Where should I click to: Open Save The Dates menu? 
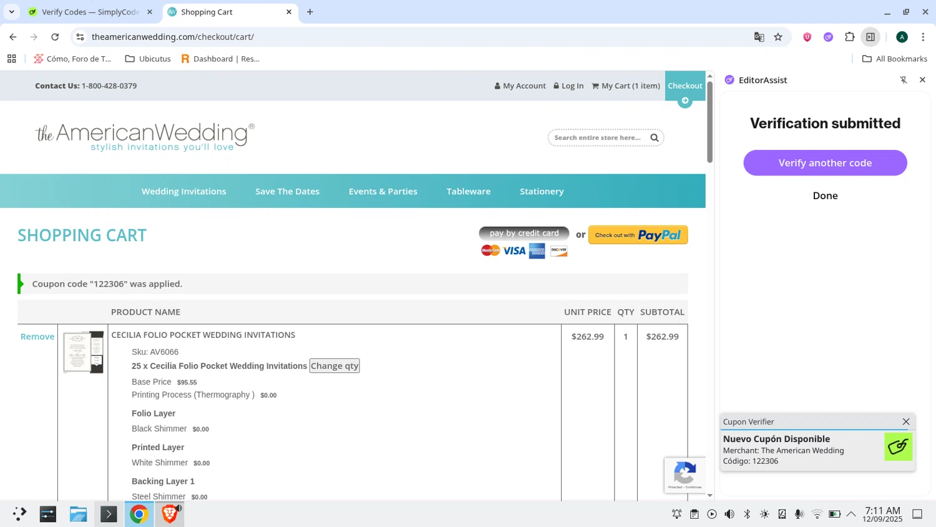click(x=287, y=191)
